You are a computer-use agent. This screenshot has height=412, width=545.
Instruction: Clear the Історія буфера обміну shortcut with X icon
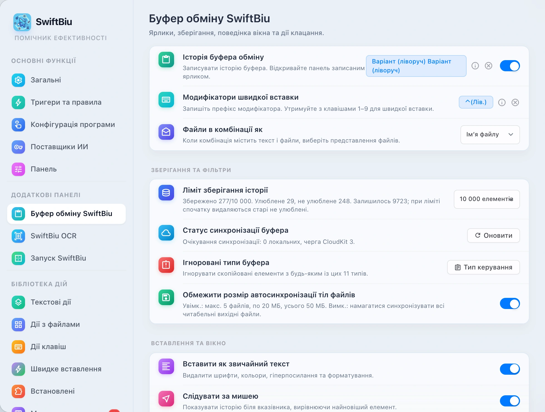[x=489, y=66]
